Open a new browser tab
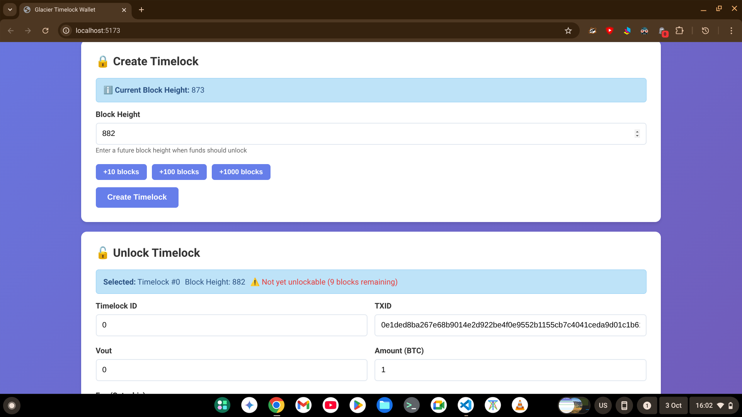The image size is (742, 417). 141,10
